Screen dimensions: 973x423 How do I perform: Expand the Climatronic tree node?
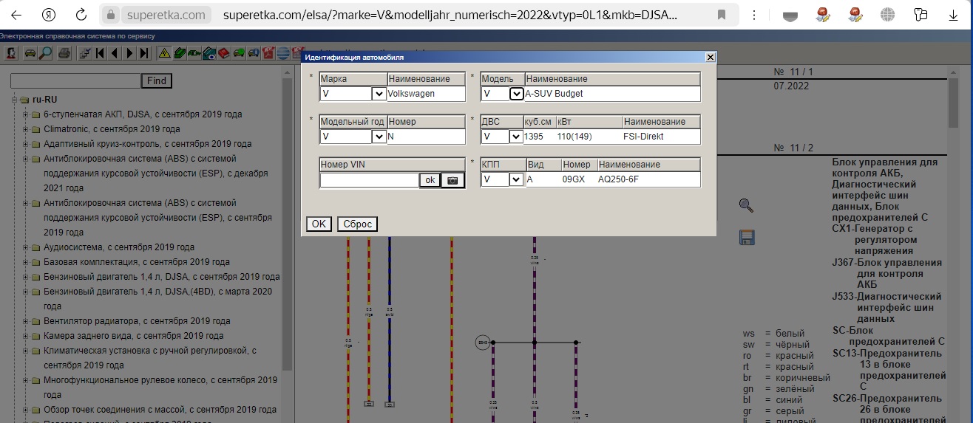click(26, 129)
